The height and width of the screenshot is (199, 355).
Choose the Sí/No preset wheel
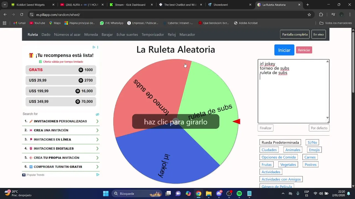(312, 142)
